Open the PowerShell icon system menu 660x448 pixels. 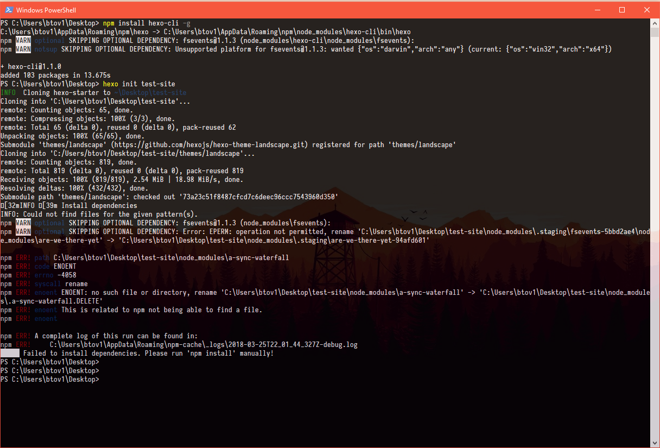8,10
